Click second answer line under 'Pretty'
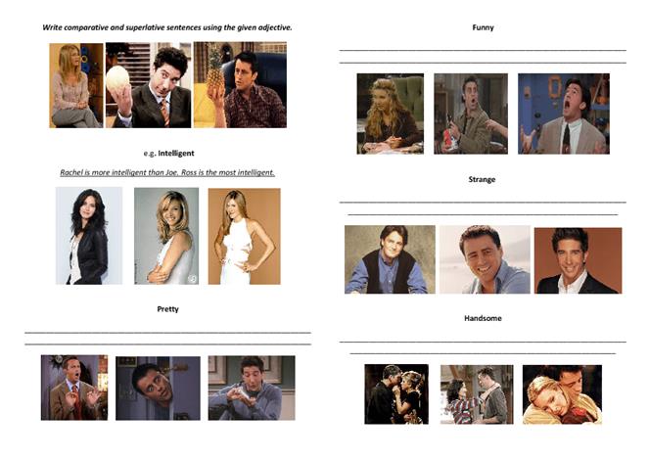 pyautogui.click(x=167, y=344)
